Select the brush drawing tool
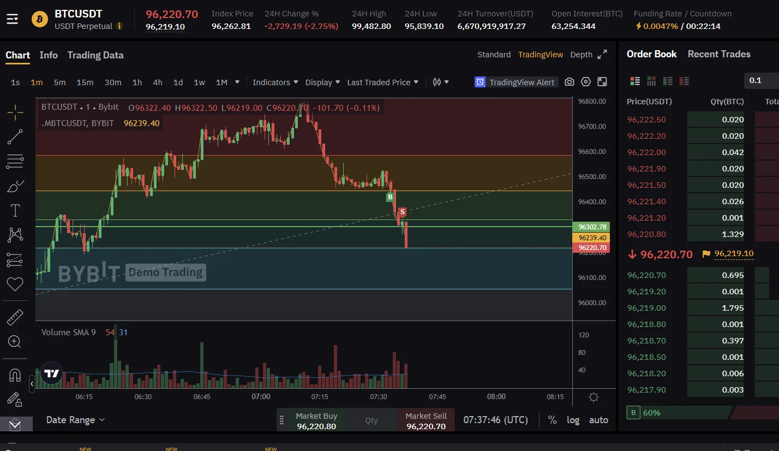The image size is (779, 451). click(15, 186)
